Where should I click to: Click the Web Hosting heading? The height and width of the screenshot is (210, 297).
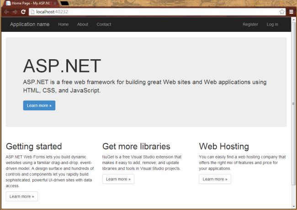(x=224, y=147)
